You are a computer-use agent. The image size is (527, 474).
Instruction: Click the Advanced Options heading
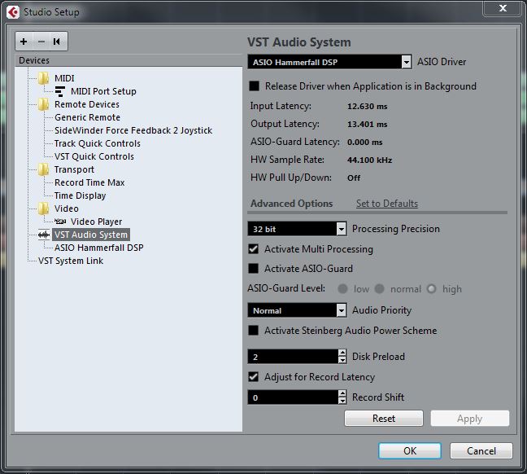pos(291,204)
